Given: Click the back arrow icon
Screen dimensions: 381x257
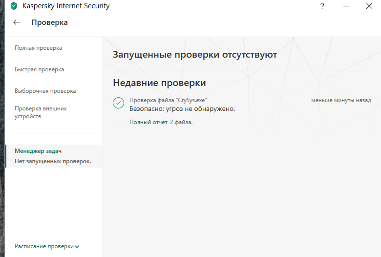Looking at the screenshot, I should click(17, 22).
